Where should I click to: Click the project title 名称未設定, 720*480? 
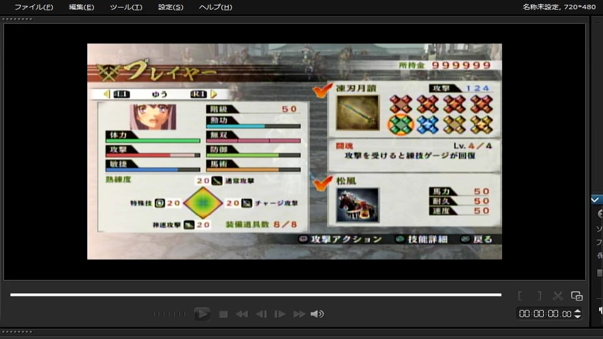[x=559, y=7]
